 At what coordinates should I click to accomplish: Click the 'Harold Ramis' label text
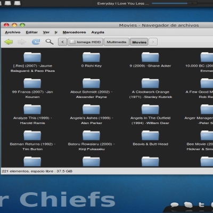32,123
